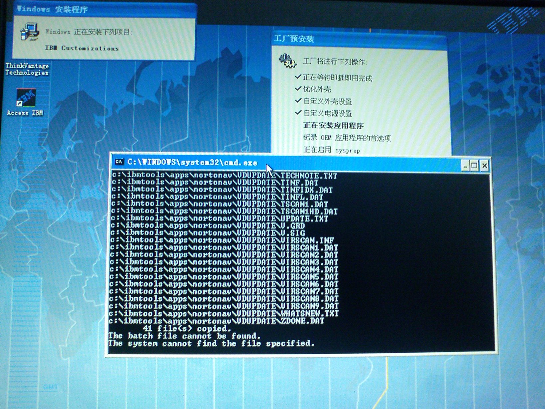
Task: Click the UPDATE.TXT line in cmd
Action: click(220, 219)
